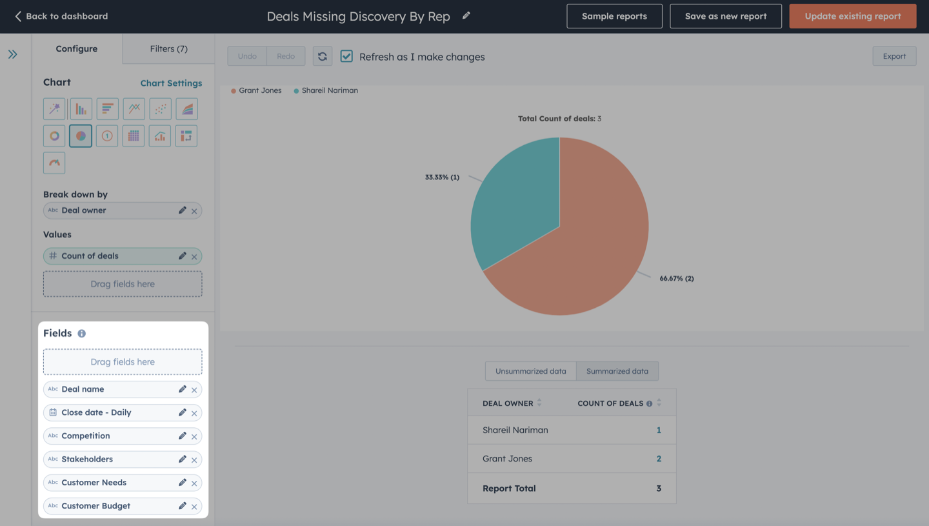Choose the donut chart type icon

[x=54, y=136]
